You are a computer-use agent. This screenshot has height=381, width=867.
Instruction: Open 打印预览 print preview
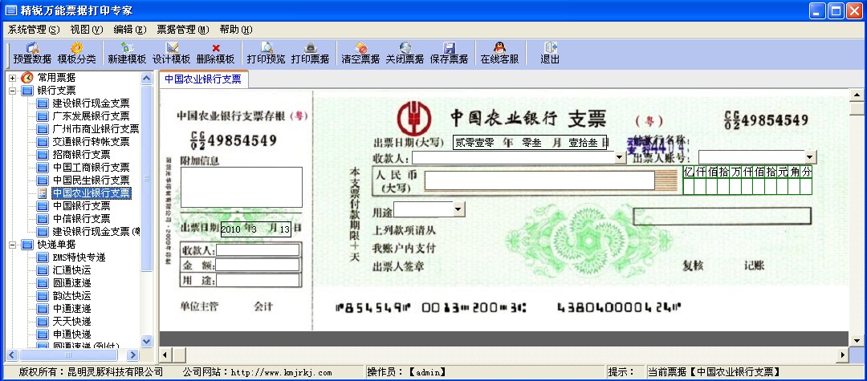(x=266, y=53)
